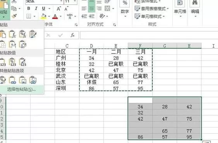Select Keep Source Column Widths paste option
This screenshot has width=218, height=143.
click(12, 44)
